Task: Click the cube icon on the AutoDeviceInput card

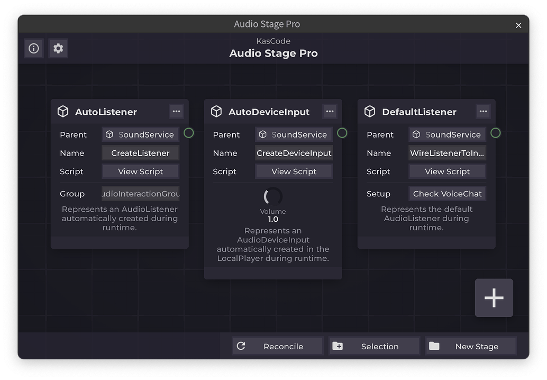Action: click(216, 111)
